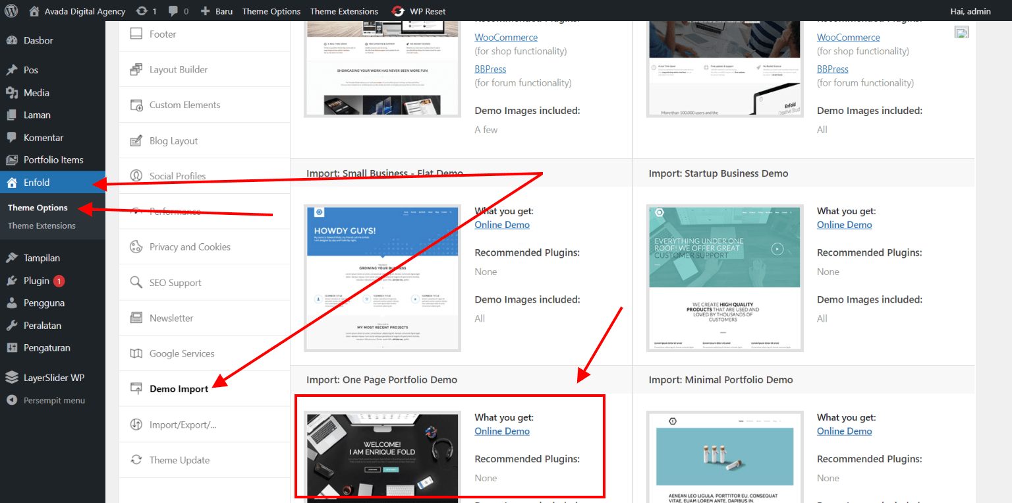This screenshot has height=503, width=1012.
Task: Open the Media library icon
Action: coord(12,93)
